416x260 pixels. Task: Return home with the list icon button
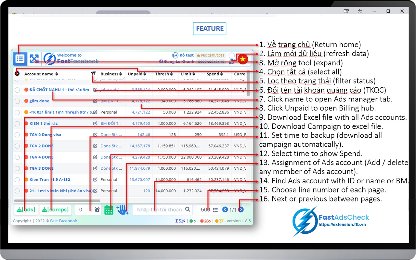tap(20, 59)
